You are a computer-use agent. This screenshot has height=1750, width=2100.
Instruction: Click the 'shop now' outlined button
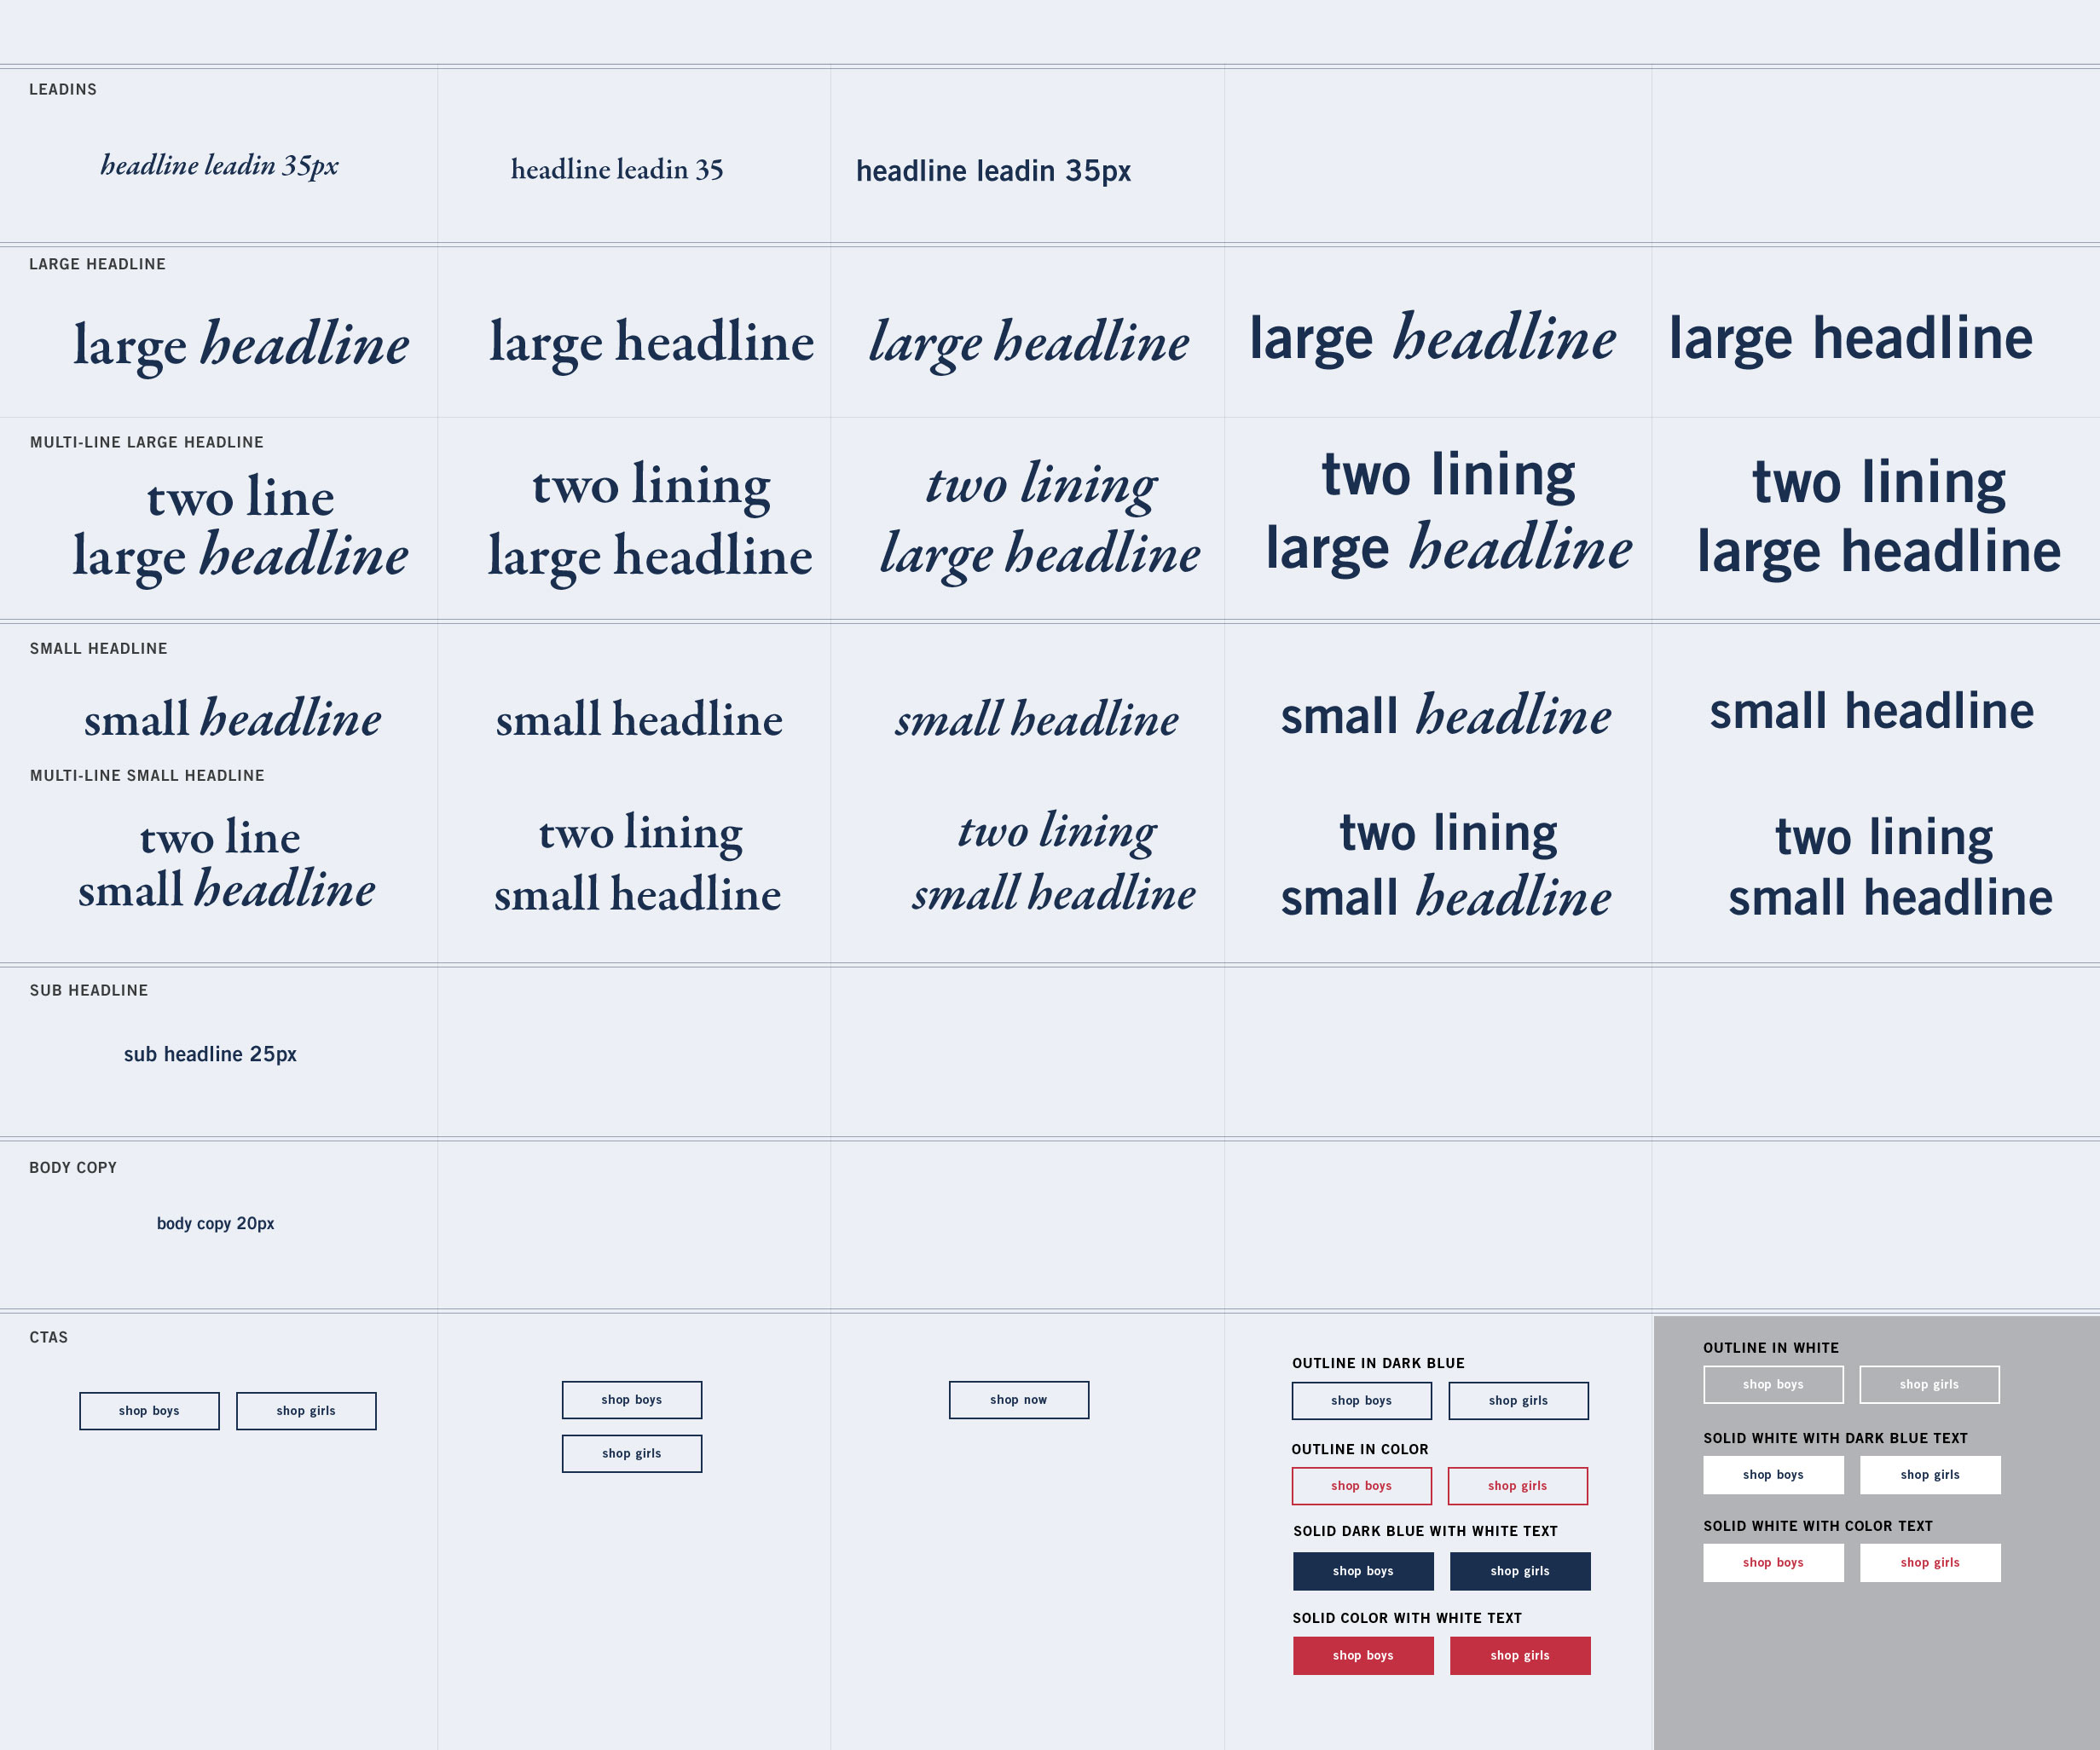point(1019,1400)
